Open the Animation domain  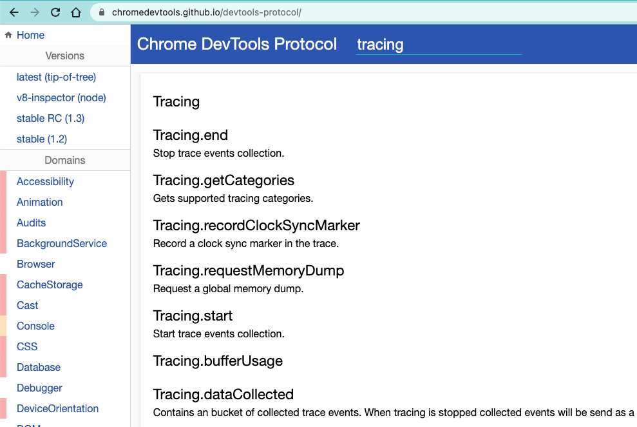point(40,202)
